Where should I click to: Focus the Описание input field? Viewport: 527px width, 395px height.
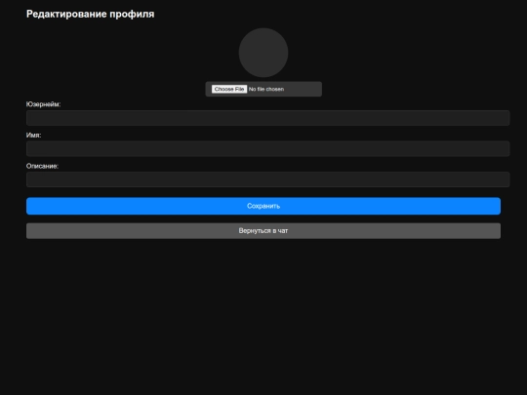coord(267,179)
